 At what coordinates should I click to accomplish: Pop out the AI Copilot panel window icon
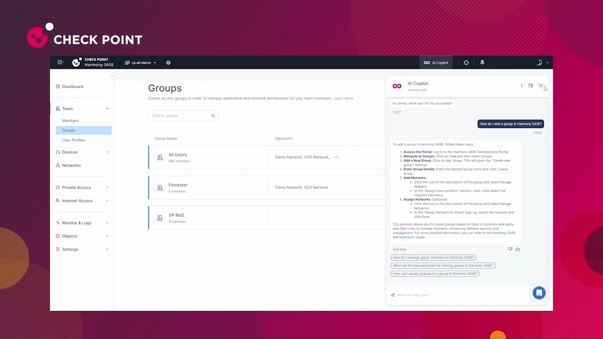coord(530,86)
